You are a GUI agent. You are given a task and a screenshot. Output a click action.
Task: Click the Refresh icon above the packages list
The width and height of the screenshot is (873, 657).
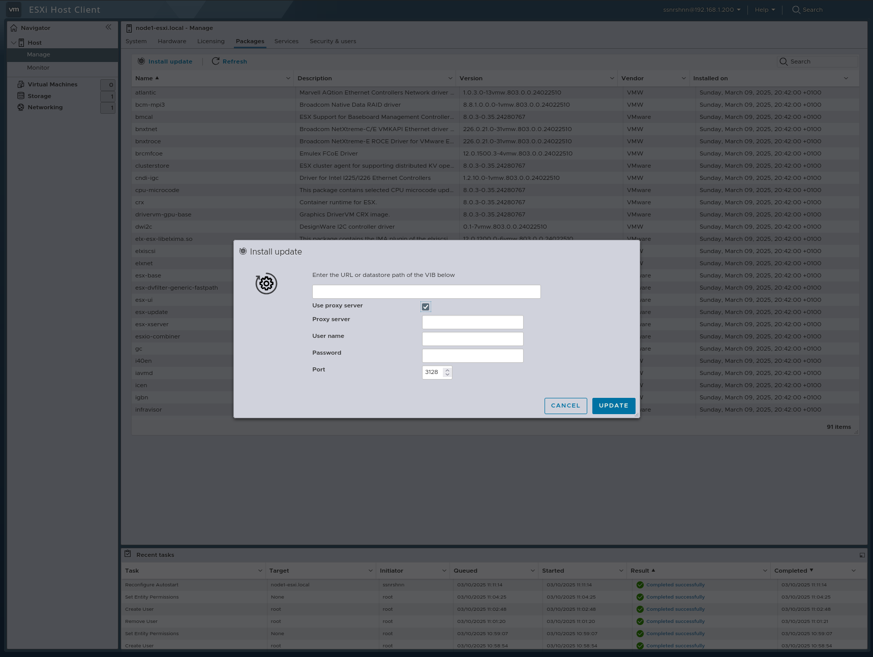click(216, 61)
